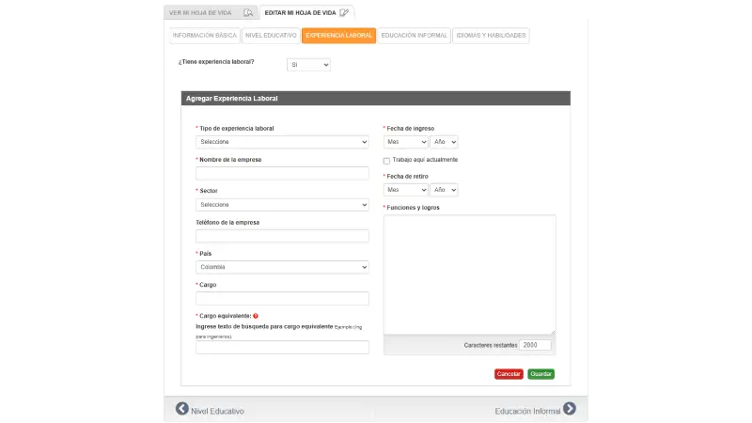Image resolution: width=752 pixels, height=423 pixels.
Task: Open the País dropdown showing Colombia
Action: [282, 267]
